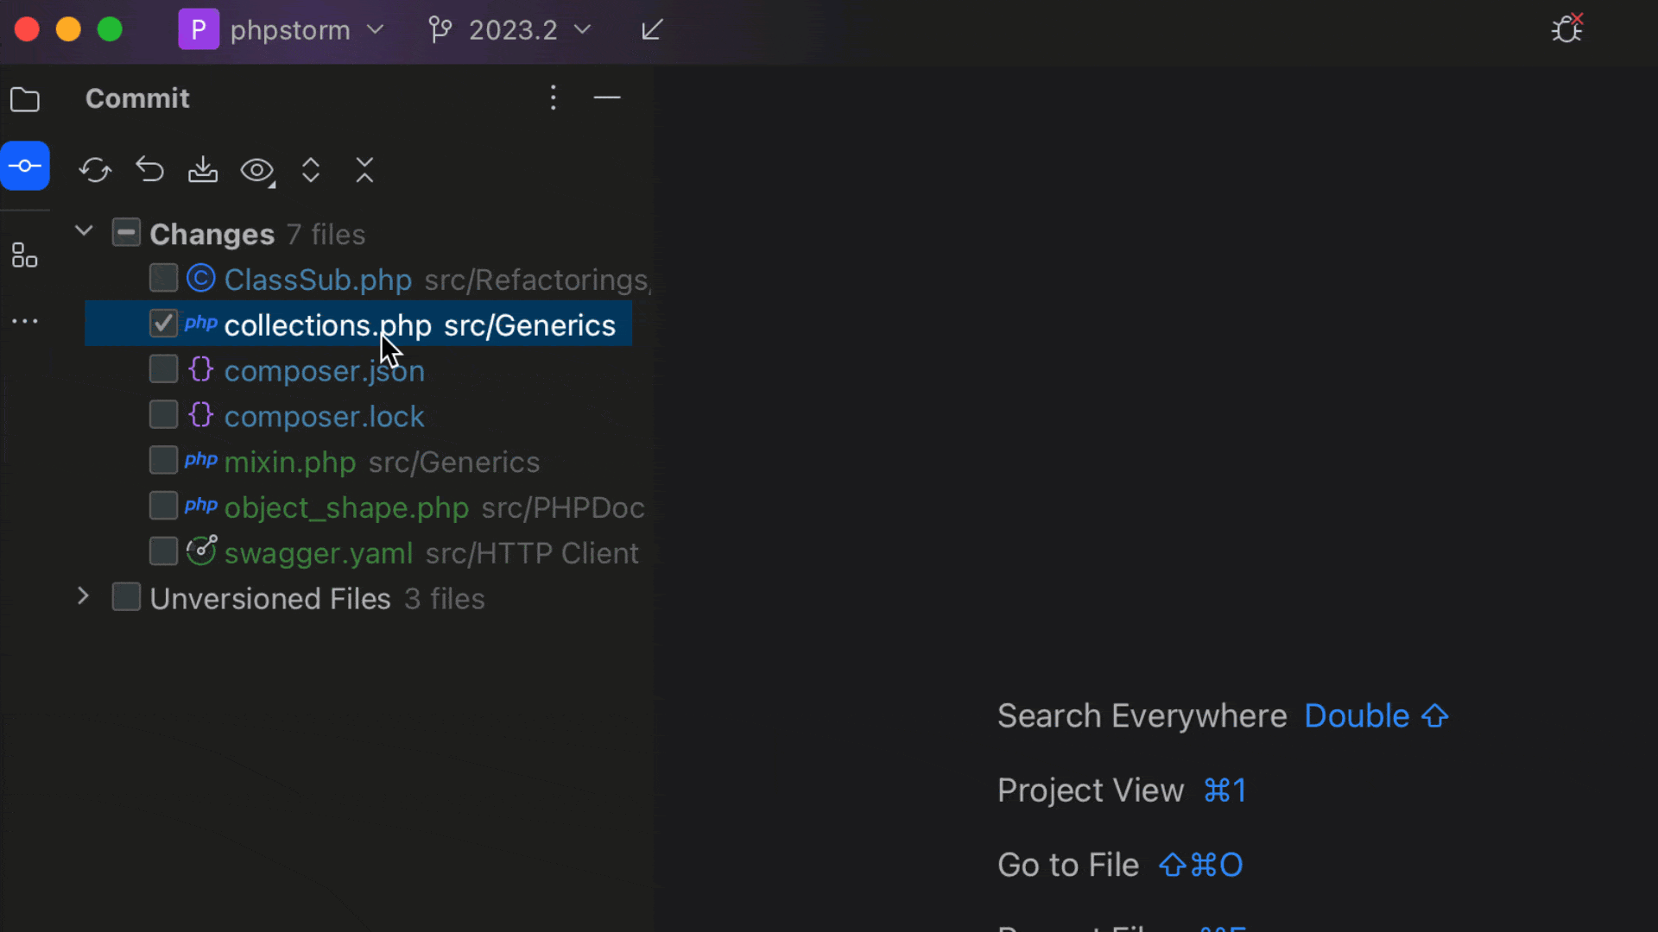
Task: Click the Rollback icon in Commit toolbar
Action: (x=149, y=170)
